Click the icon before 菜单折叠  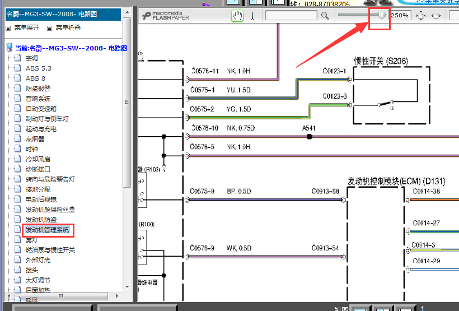49,28
